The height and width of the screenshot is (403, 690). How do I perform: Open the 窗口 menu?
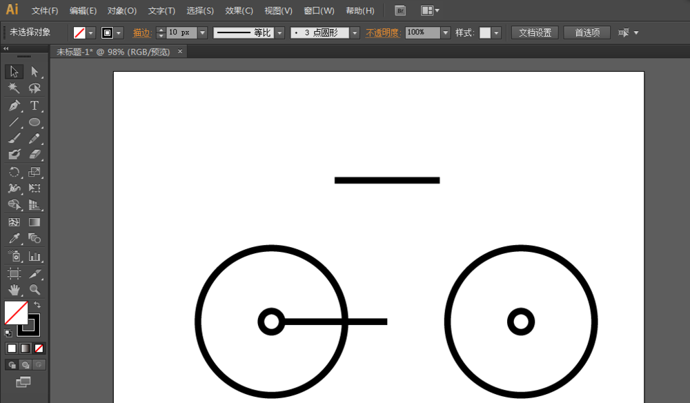point(318,10)
